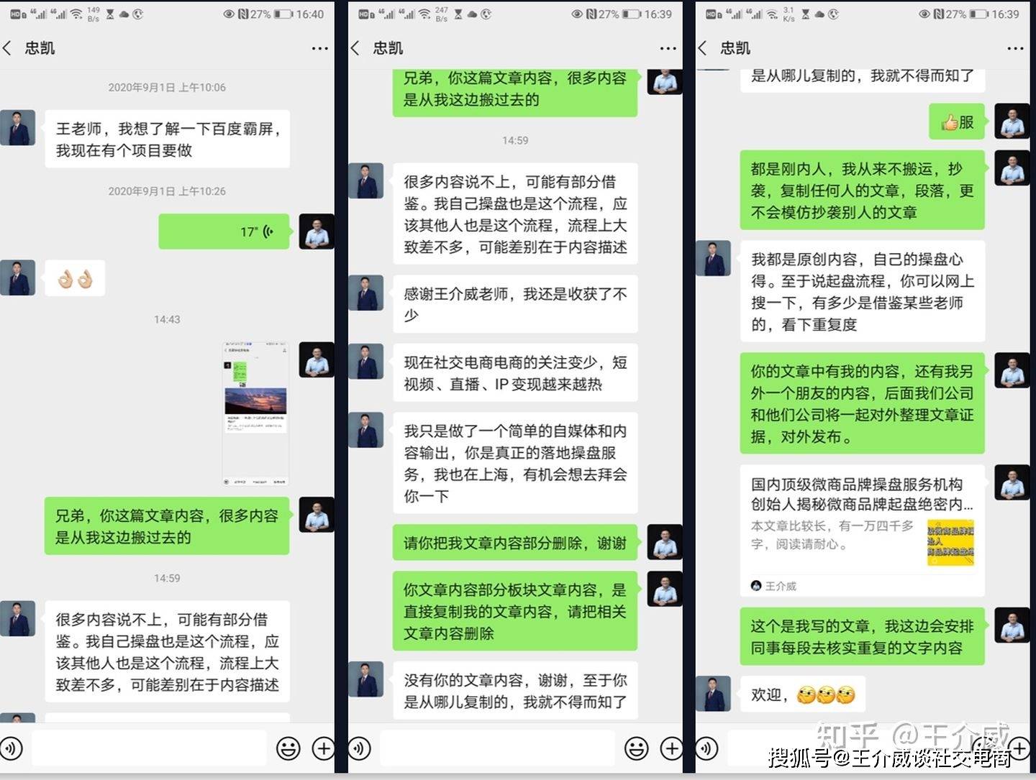The width and height of the screenshot is (1036, 780).
Task: Open the plus attachment button in left chat
Action: point(323,748)
